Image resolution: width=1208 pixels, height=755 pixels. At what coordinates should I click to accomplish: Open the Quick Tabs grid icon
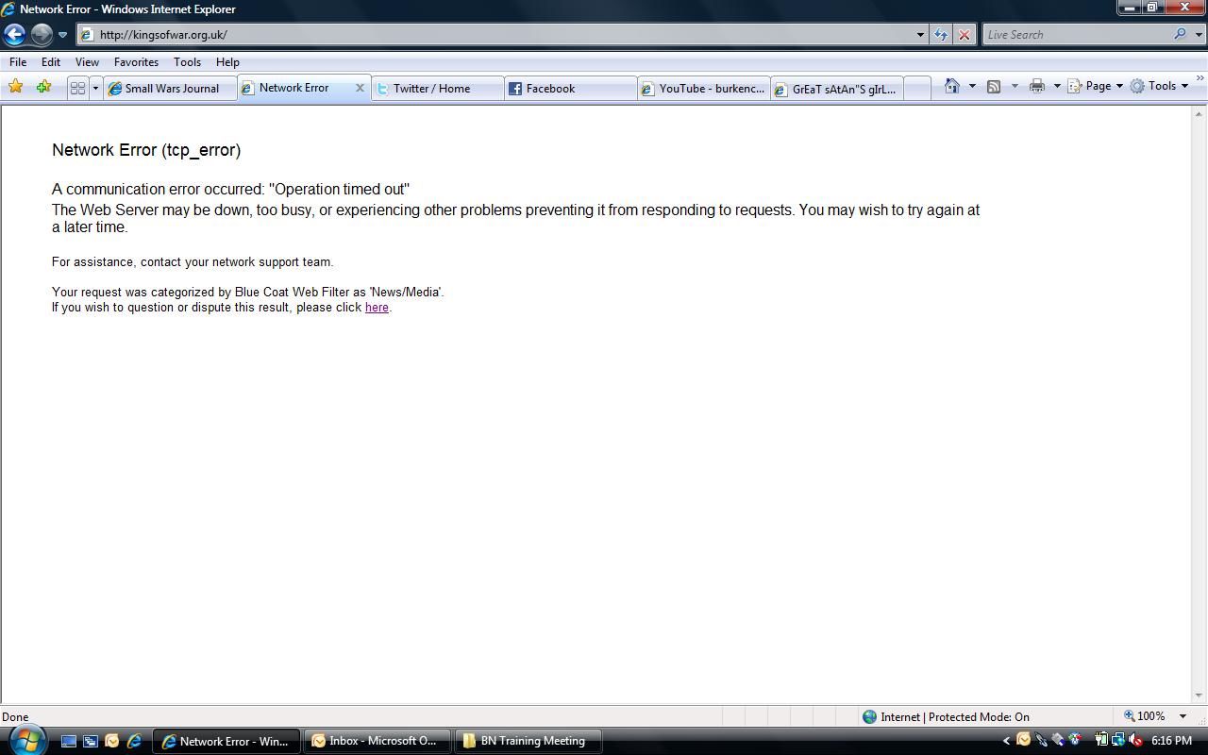pos(77,88)
